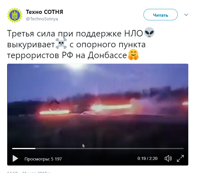198x173 pixels.
Task: Mute the video with speaker icon
Action: [168, 158]
